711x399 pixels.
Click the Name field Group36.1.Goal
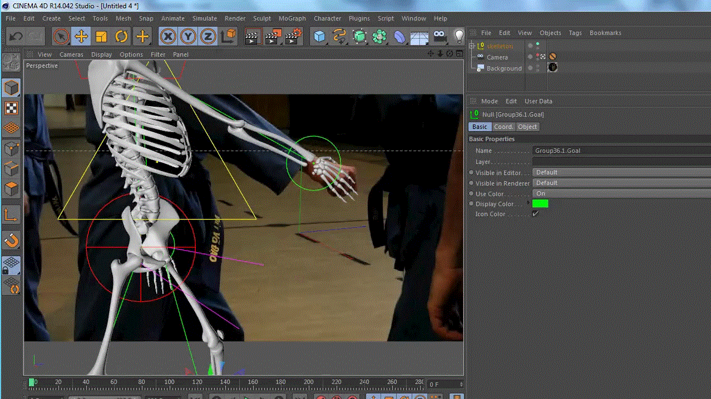click(x=621, y=151)
